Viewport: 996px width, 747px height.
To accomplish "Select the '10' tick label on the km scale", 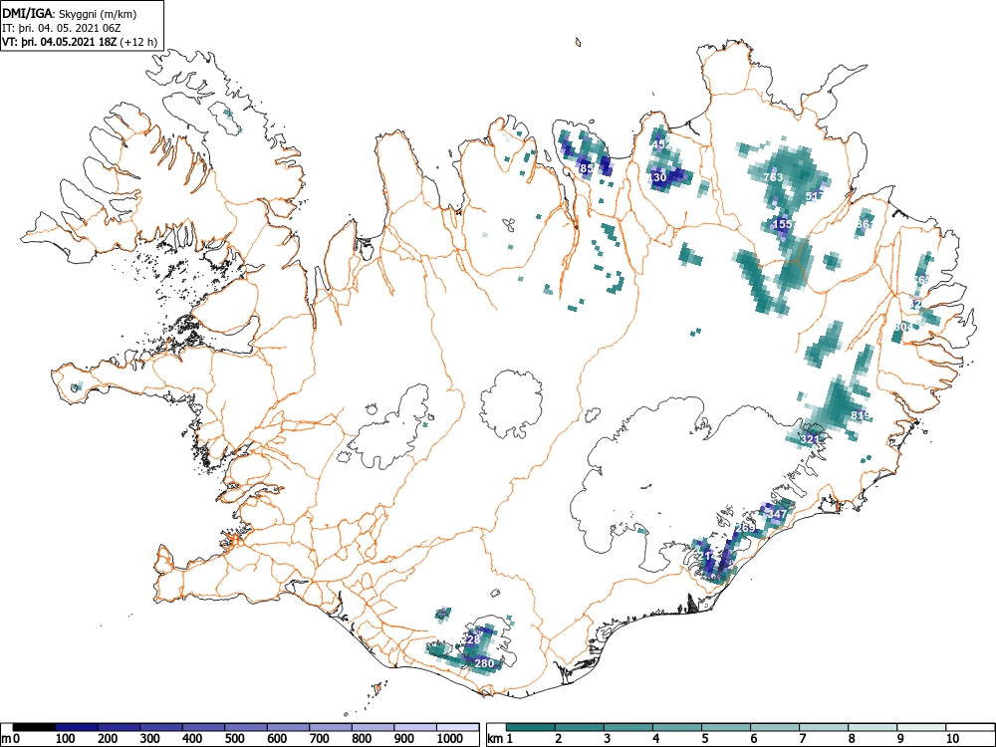I will click(951, 739).
